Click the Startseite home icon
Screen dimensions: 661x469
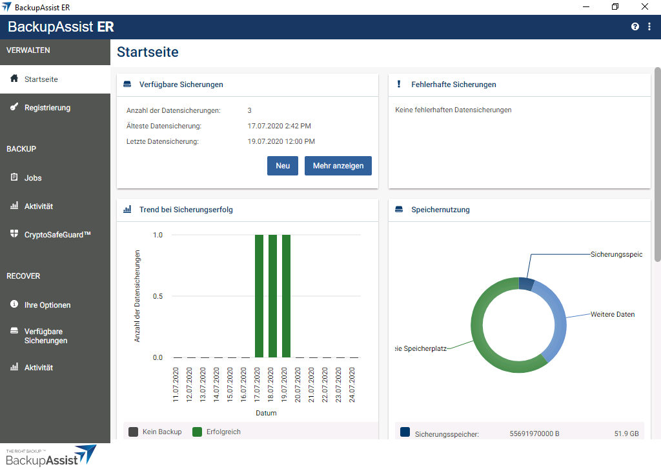[14, 79]
